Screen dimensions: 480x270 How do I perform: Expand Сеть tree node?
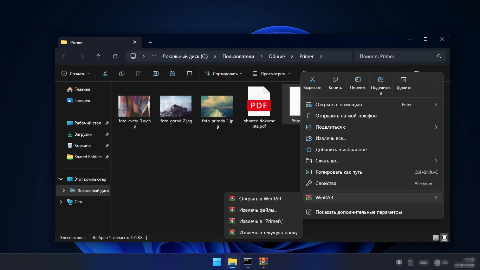click(x=61, y=202)
